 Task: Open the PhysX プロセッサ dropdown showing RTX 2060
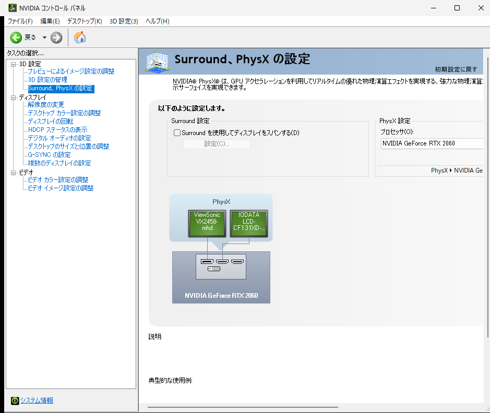(x=432, y=143)
